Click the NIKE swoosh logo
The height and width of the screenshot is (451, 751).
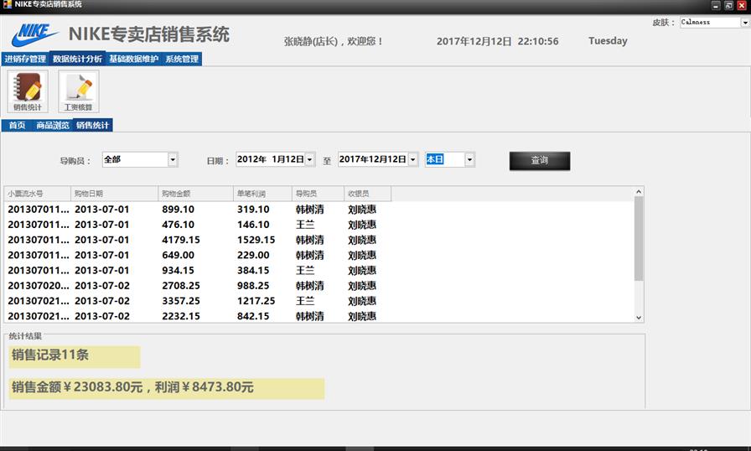[x=35, y=35]
